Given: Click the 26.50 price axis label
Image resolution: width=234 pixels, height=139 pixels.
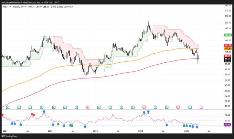Looking at the screenshot, I should coord(228,106).
